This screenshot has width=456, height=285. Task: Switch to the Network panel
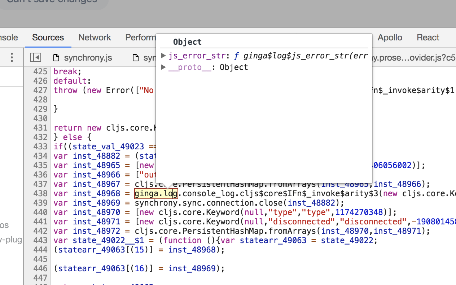click(95, 38)
